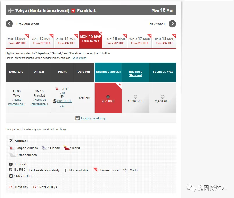Select the Business Special 267.00 € fare
Viewport: 234px width, 198px height.
pos(108,97)
